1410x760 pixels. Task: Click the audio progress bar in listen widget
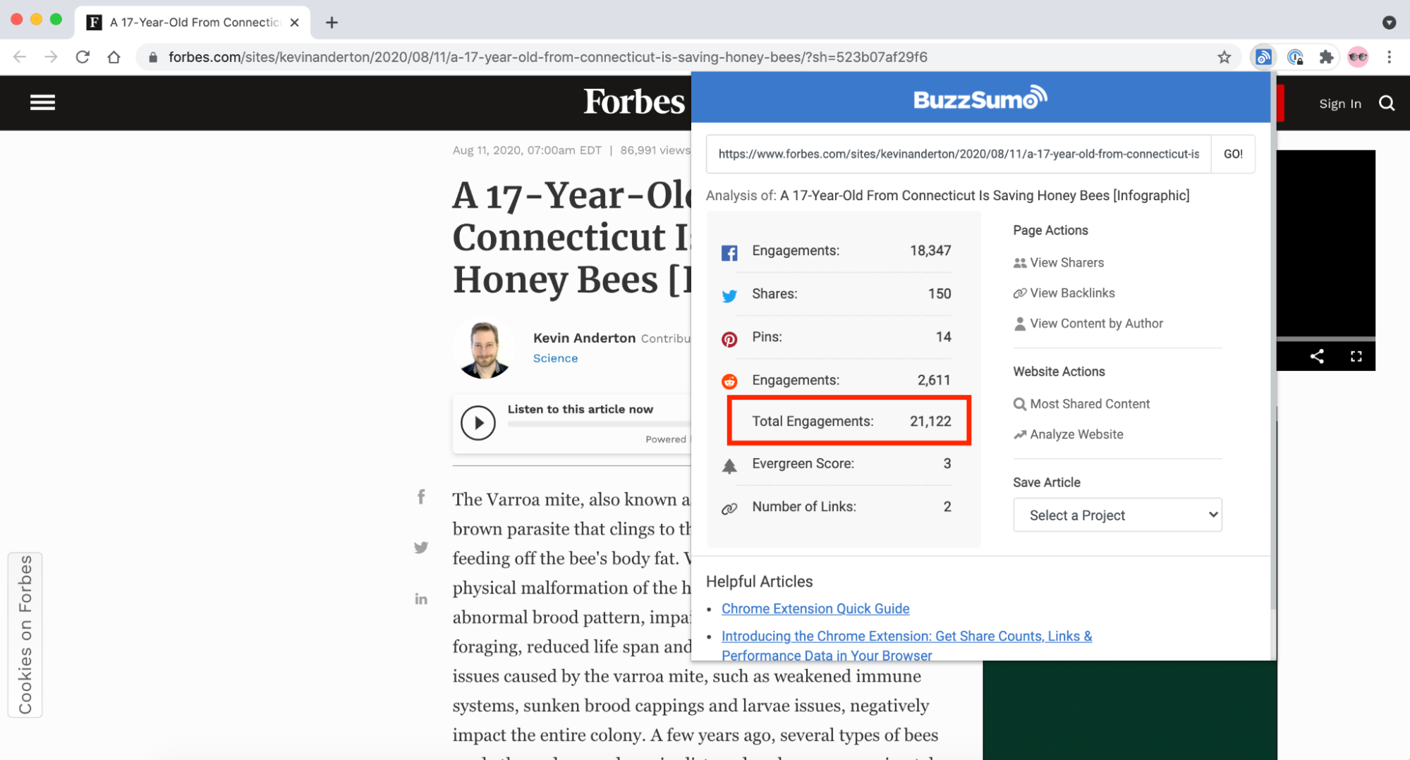click(599, 424)
